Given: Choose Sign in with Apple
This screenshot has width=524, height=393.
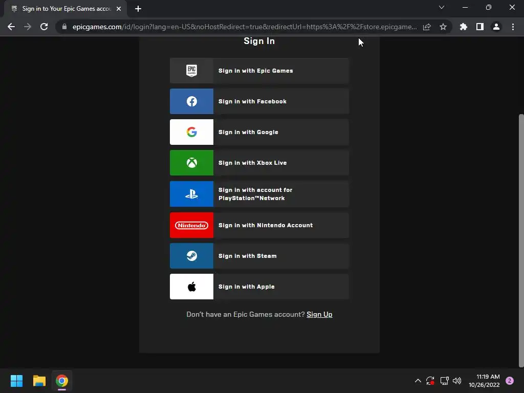Looking at the screenshot, I should [x=259, y=287].
